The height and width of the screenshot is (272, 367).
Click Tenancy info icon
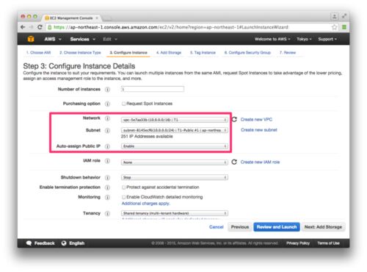(107, 213)
